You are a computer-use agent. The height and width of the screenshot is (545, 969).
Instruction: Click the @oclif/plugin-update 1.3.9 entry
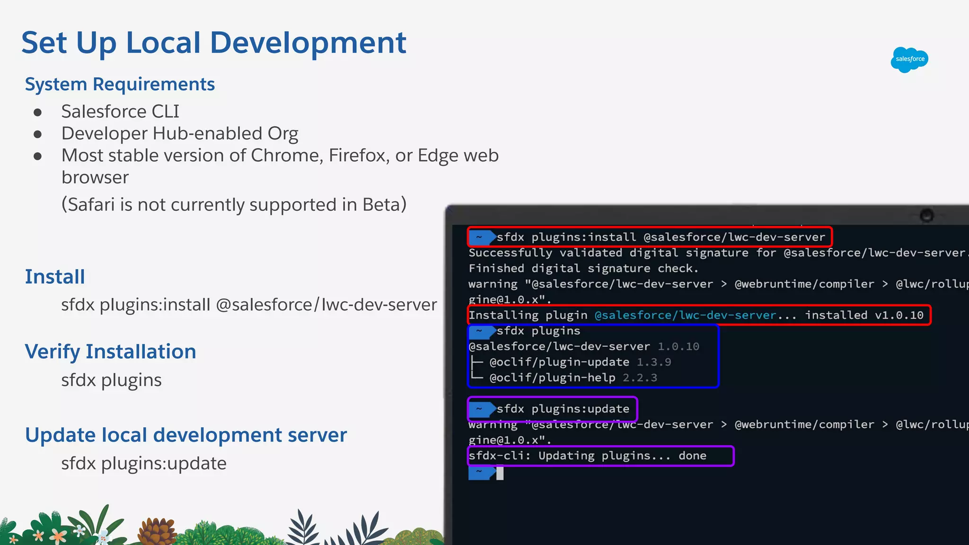579,362
